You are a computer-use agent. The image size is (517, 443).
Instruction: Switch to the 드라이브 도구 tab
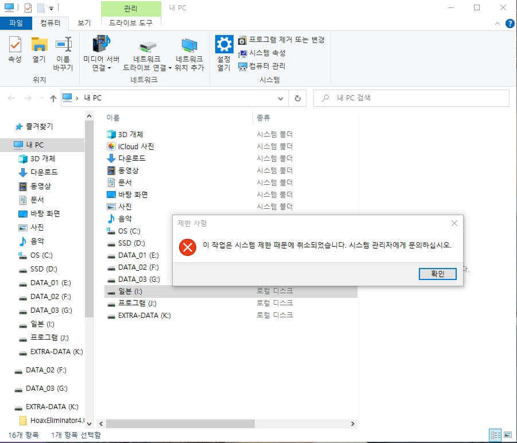[x=131, y=23]
